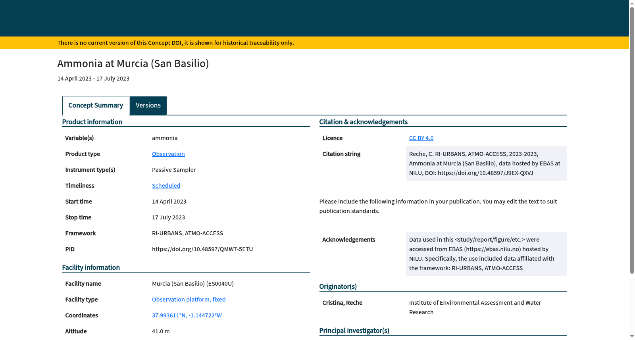
Task: Click the Licence row label
Action: (x=332, y=138)
